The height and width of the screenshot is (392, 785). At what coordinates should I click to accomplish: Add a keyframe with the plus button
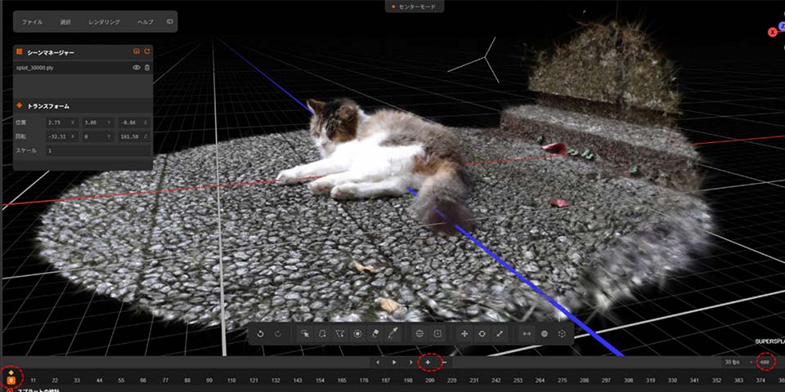428,362
